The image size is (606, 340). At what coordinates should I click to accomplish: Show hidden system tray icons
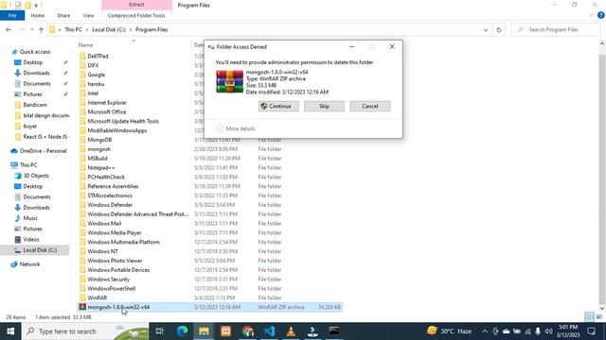click(x=485, y=331)
